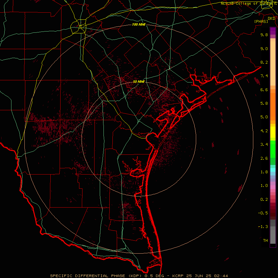Click the 4.2 value on the color scale
Image resolution: width=278 pixels, height=278 pixels.
pyautogui.click(x=264, y=131)
